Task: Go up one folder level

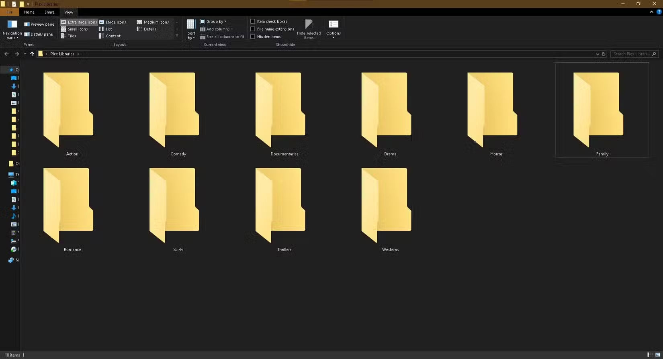Action: pos(32,54)
